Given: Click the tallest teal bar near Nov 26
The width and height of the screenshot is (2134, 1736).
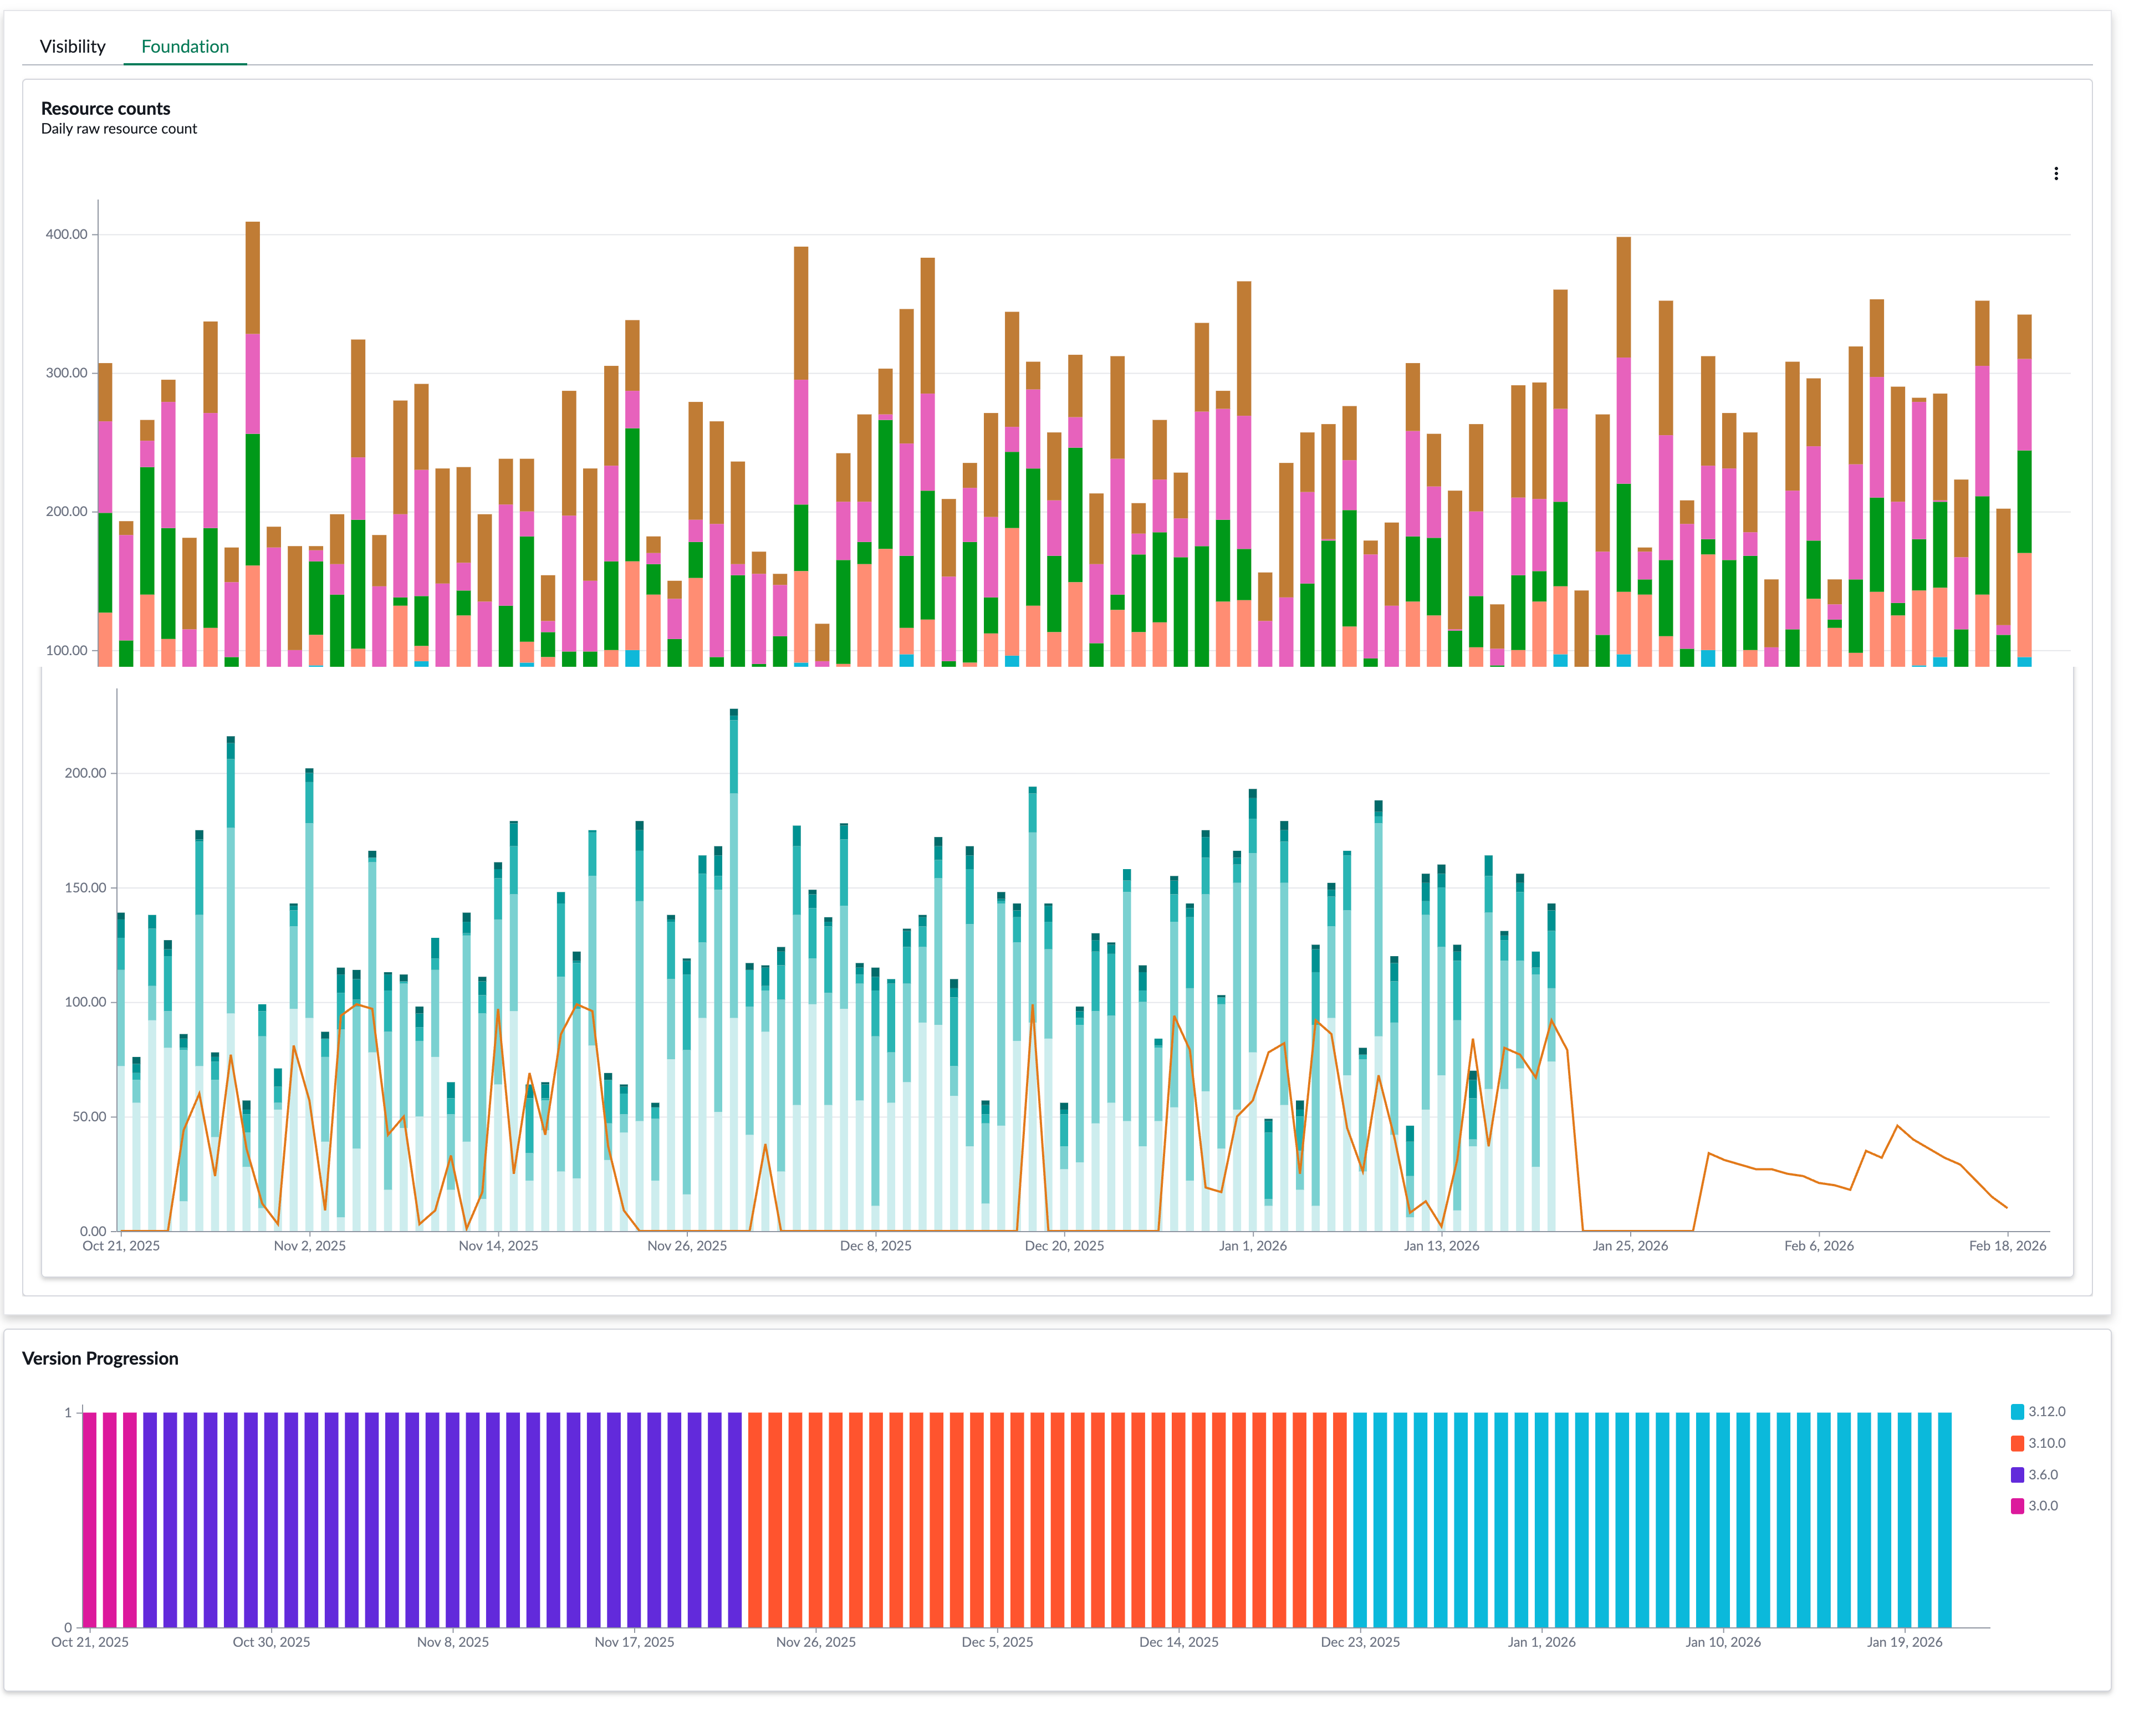Looking at the screenshot, I should (734, 970).
